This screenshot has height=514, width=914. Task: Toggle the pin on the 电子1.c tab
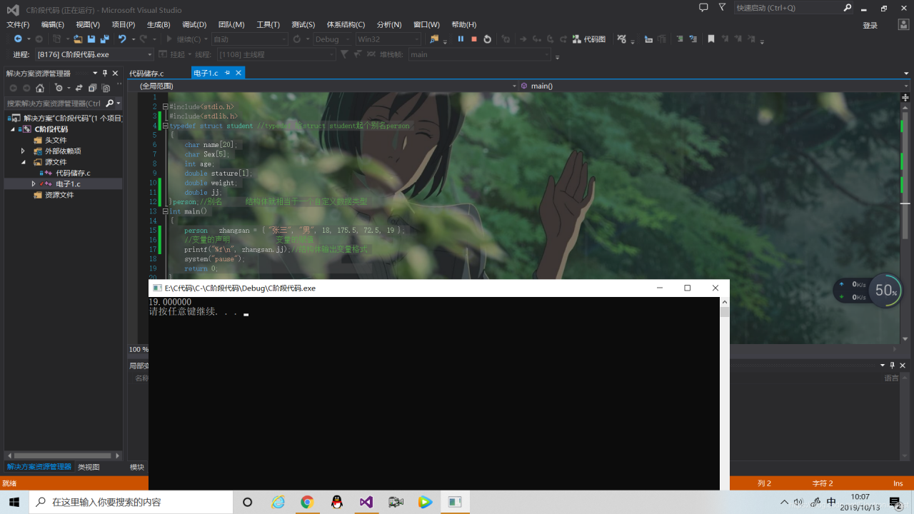click(x=228, y=73)
